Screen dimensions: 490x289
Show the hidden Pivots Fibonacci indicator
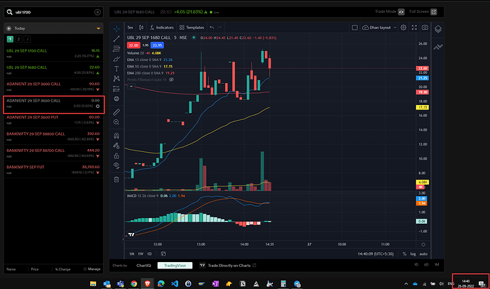(x=171, y=80)
